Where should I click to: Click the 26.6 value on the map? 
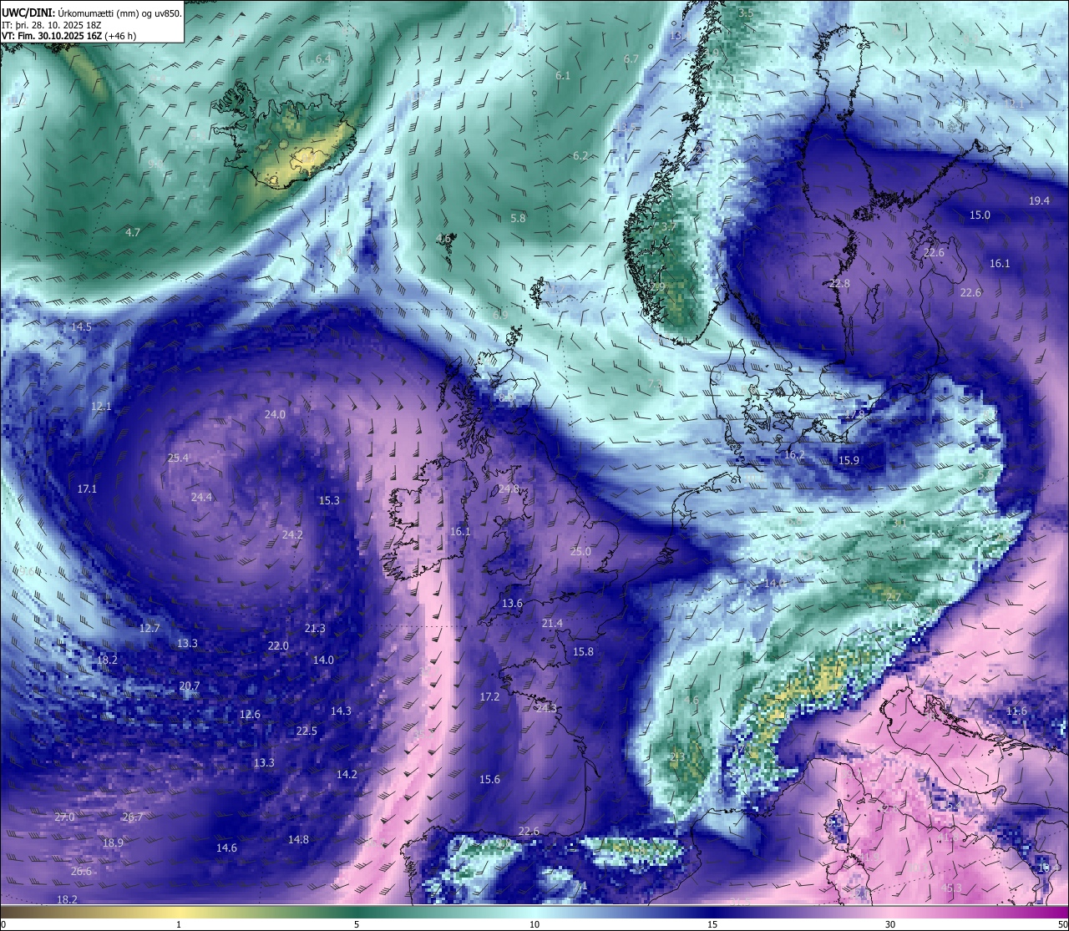click(81, 871)
